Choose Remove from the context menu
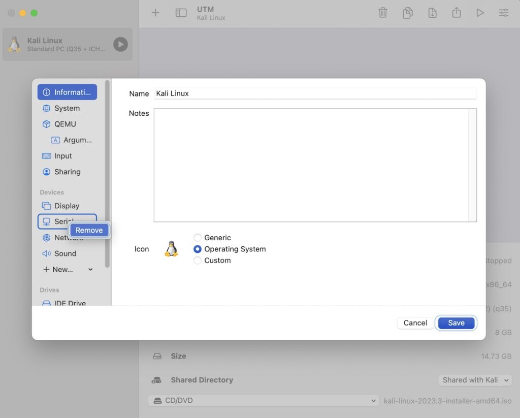Viewport: 520px width, 418px height. [x=89, y=230]
